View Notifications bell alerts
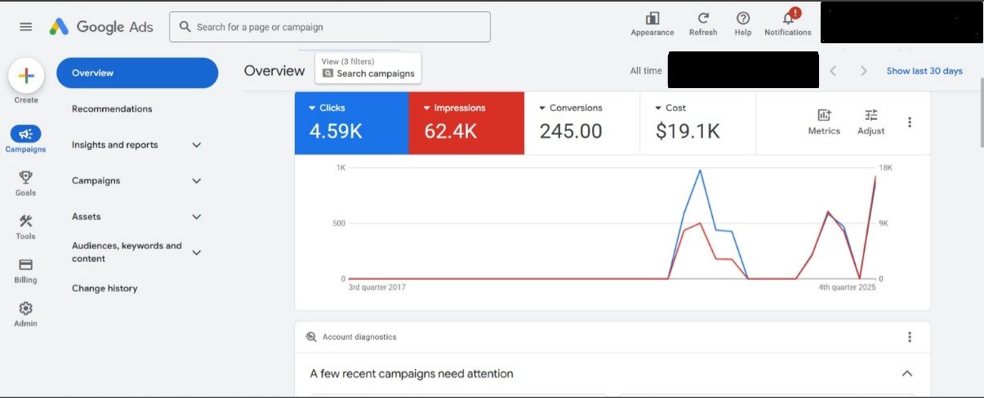This screenshot has height=398, width=984. pos(788,19)
